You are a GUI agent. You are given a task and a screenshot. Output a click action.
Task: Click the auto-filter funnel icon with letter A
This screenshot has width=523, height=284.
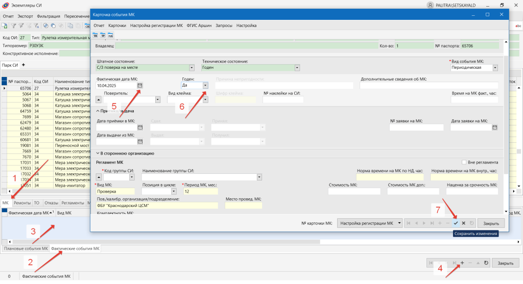point(36,25)
